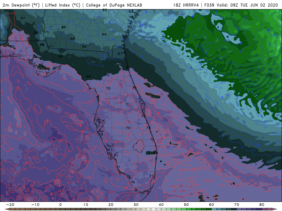Viewport: 282px width, 211px height.
Task: Click the blue '10' lifted index contour label
Action: click(x=273, y=35)
